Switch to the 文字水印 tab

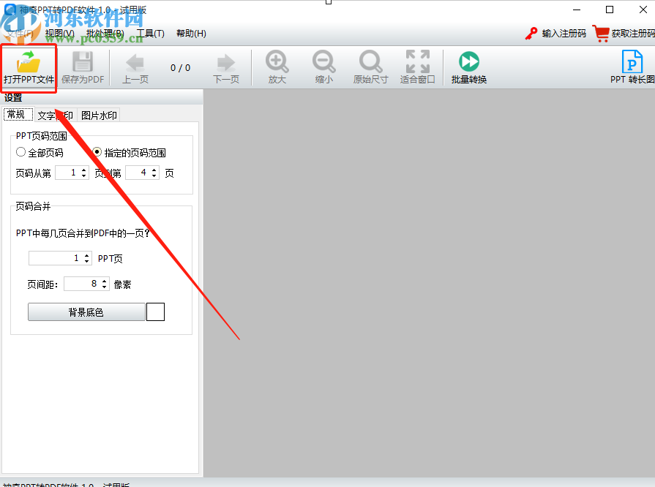coord(57,115)
